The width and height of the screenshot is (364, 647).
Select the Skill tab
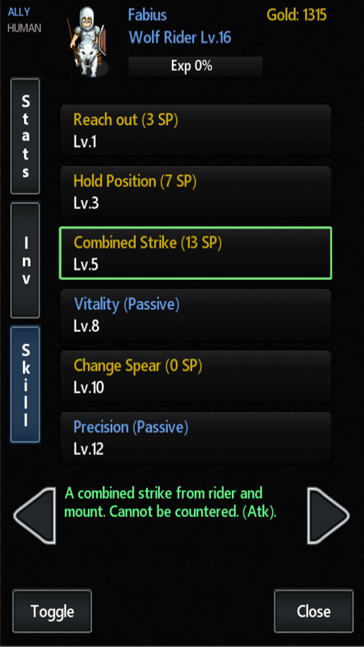[25, 384]
